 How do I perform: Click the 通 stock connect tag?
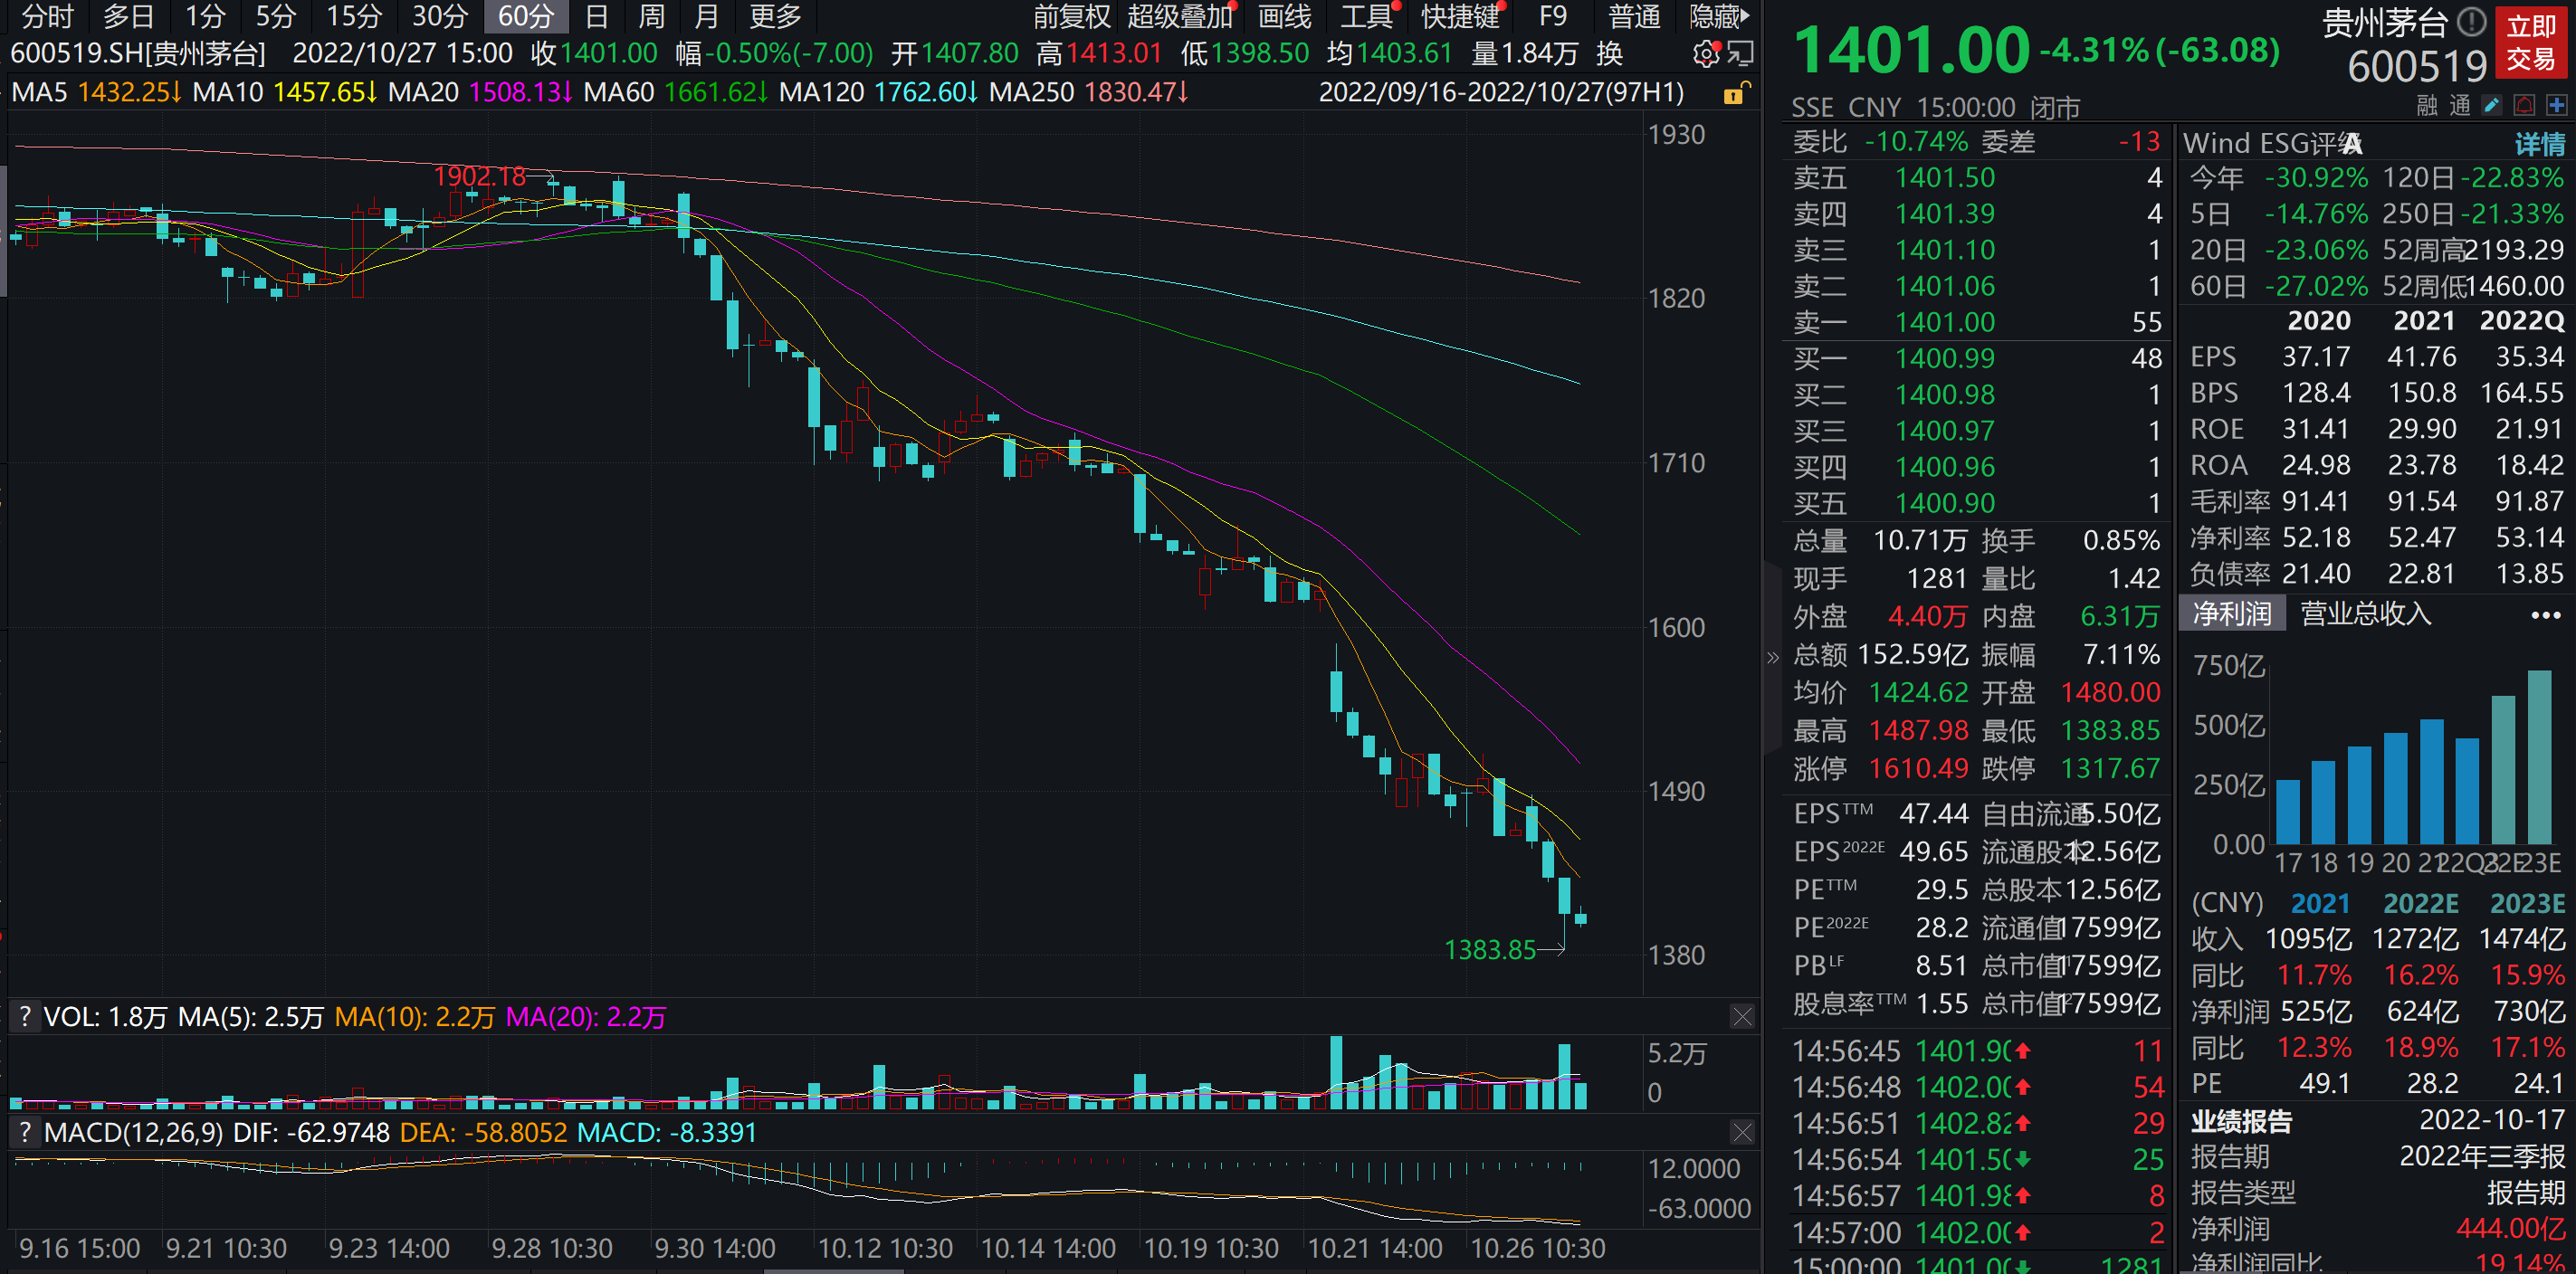click(x=2461, y=105)
